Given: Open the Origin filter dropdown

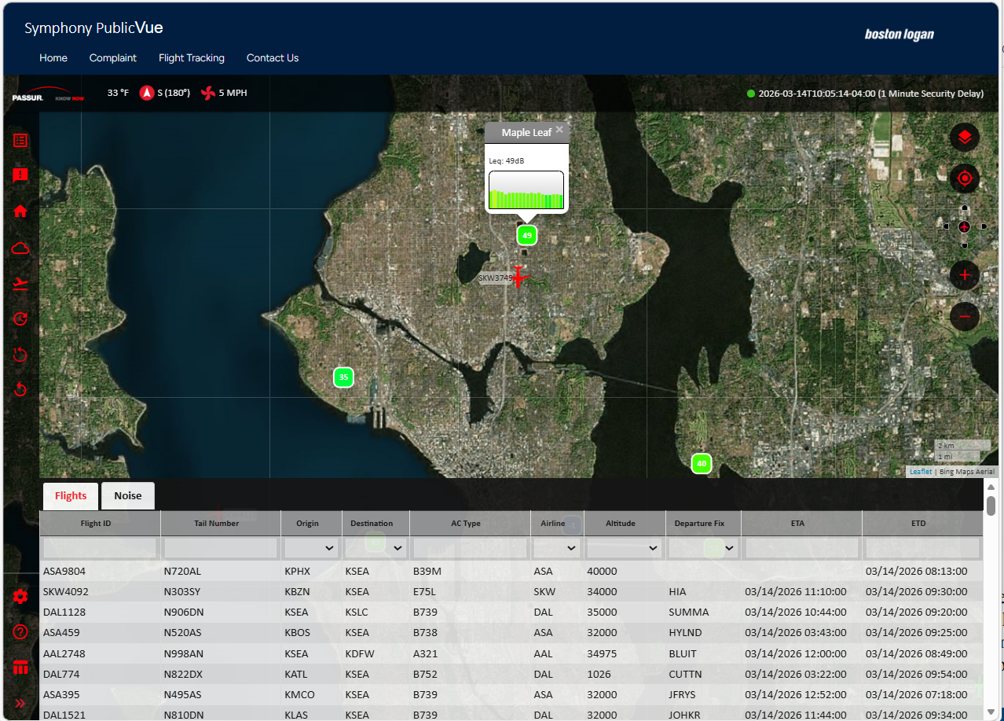Looking at the screenshot, I should 312,548.
